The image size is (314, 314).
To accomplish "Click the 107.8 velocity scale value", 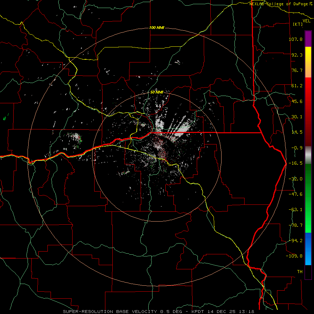I will pos(296,39).
